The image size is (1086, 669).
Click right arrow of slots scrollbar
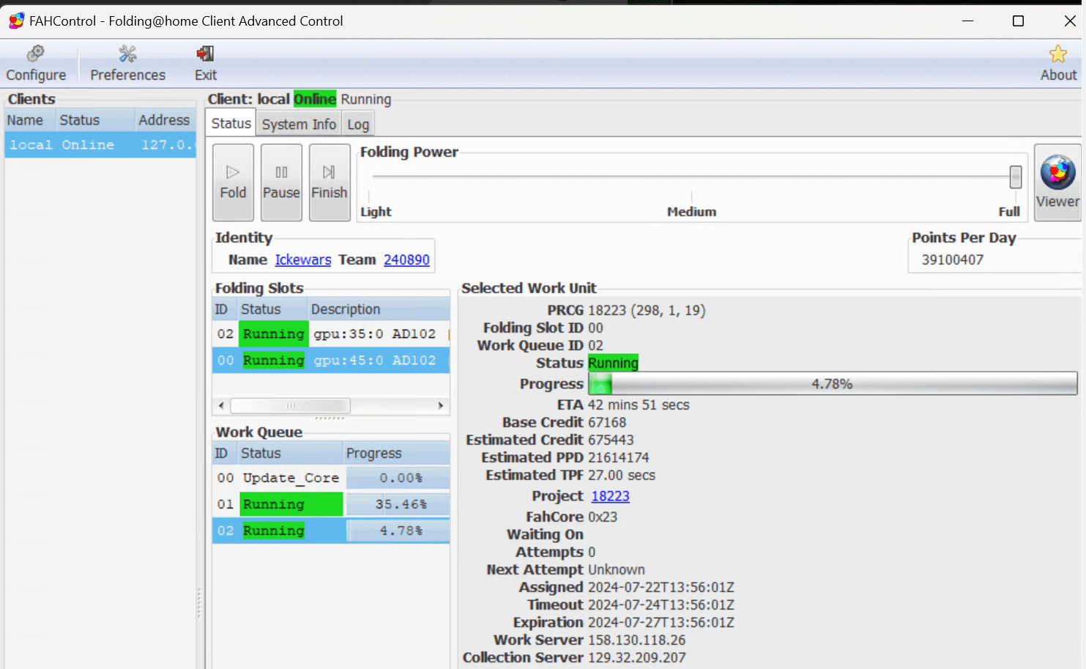click(441, 405)
